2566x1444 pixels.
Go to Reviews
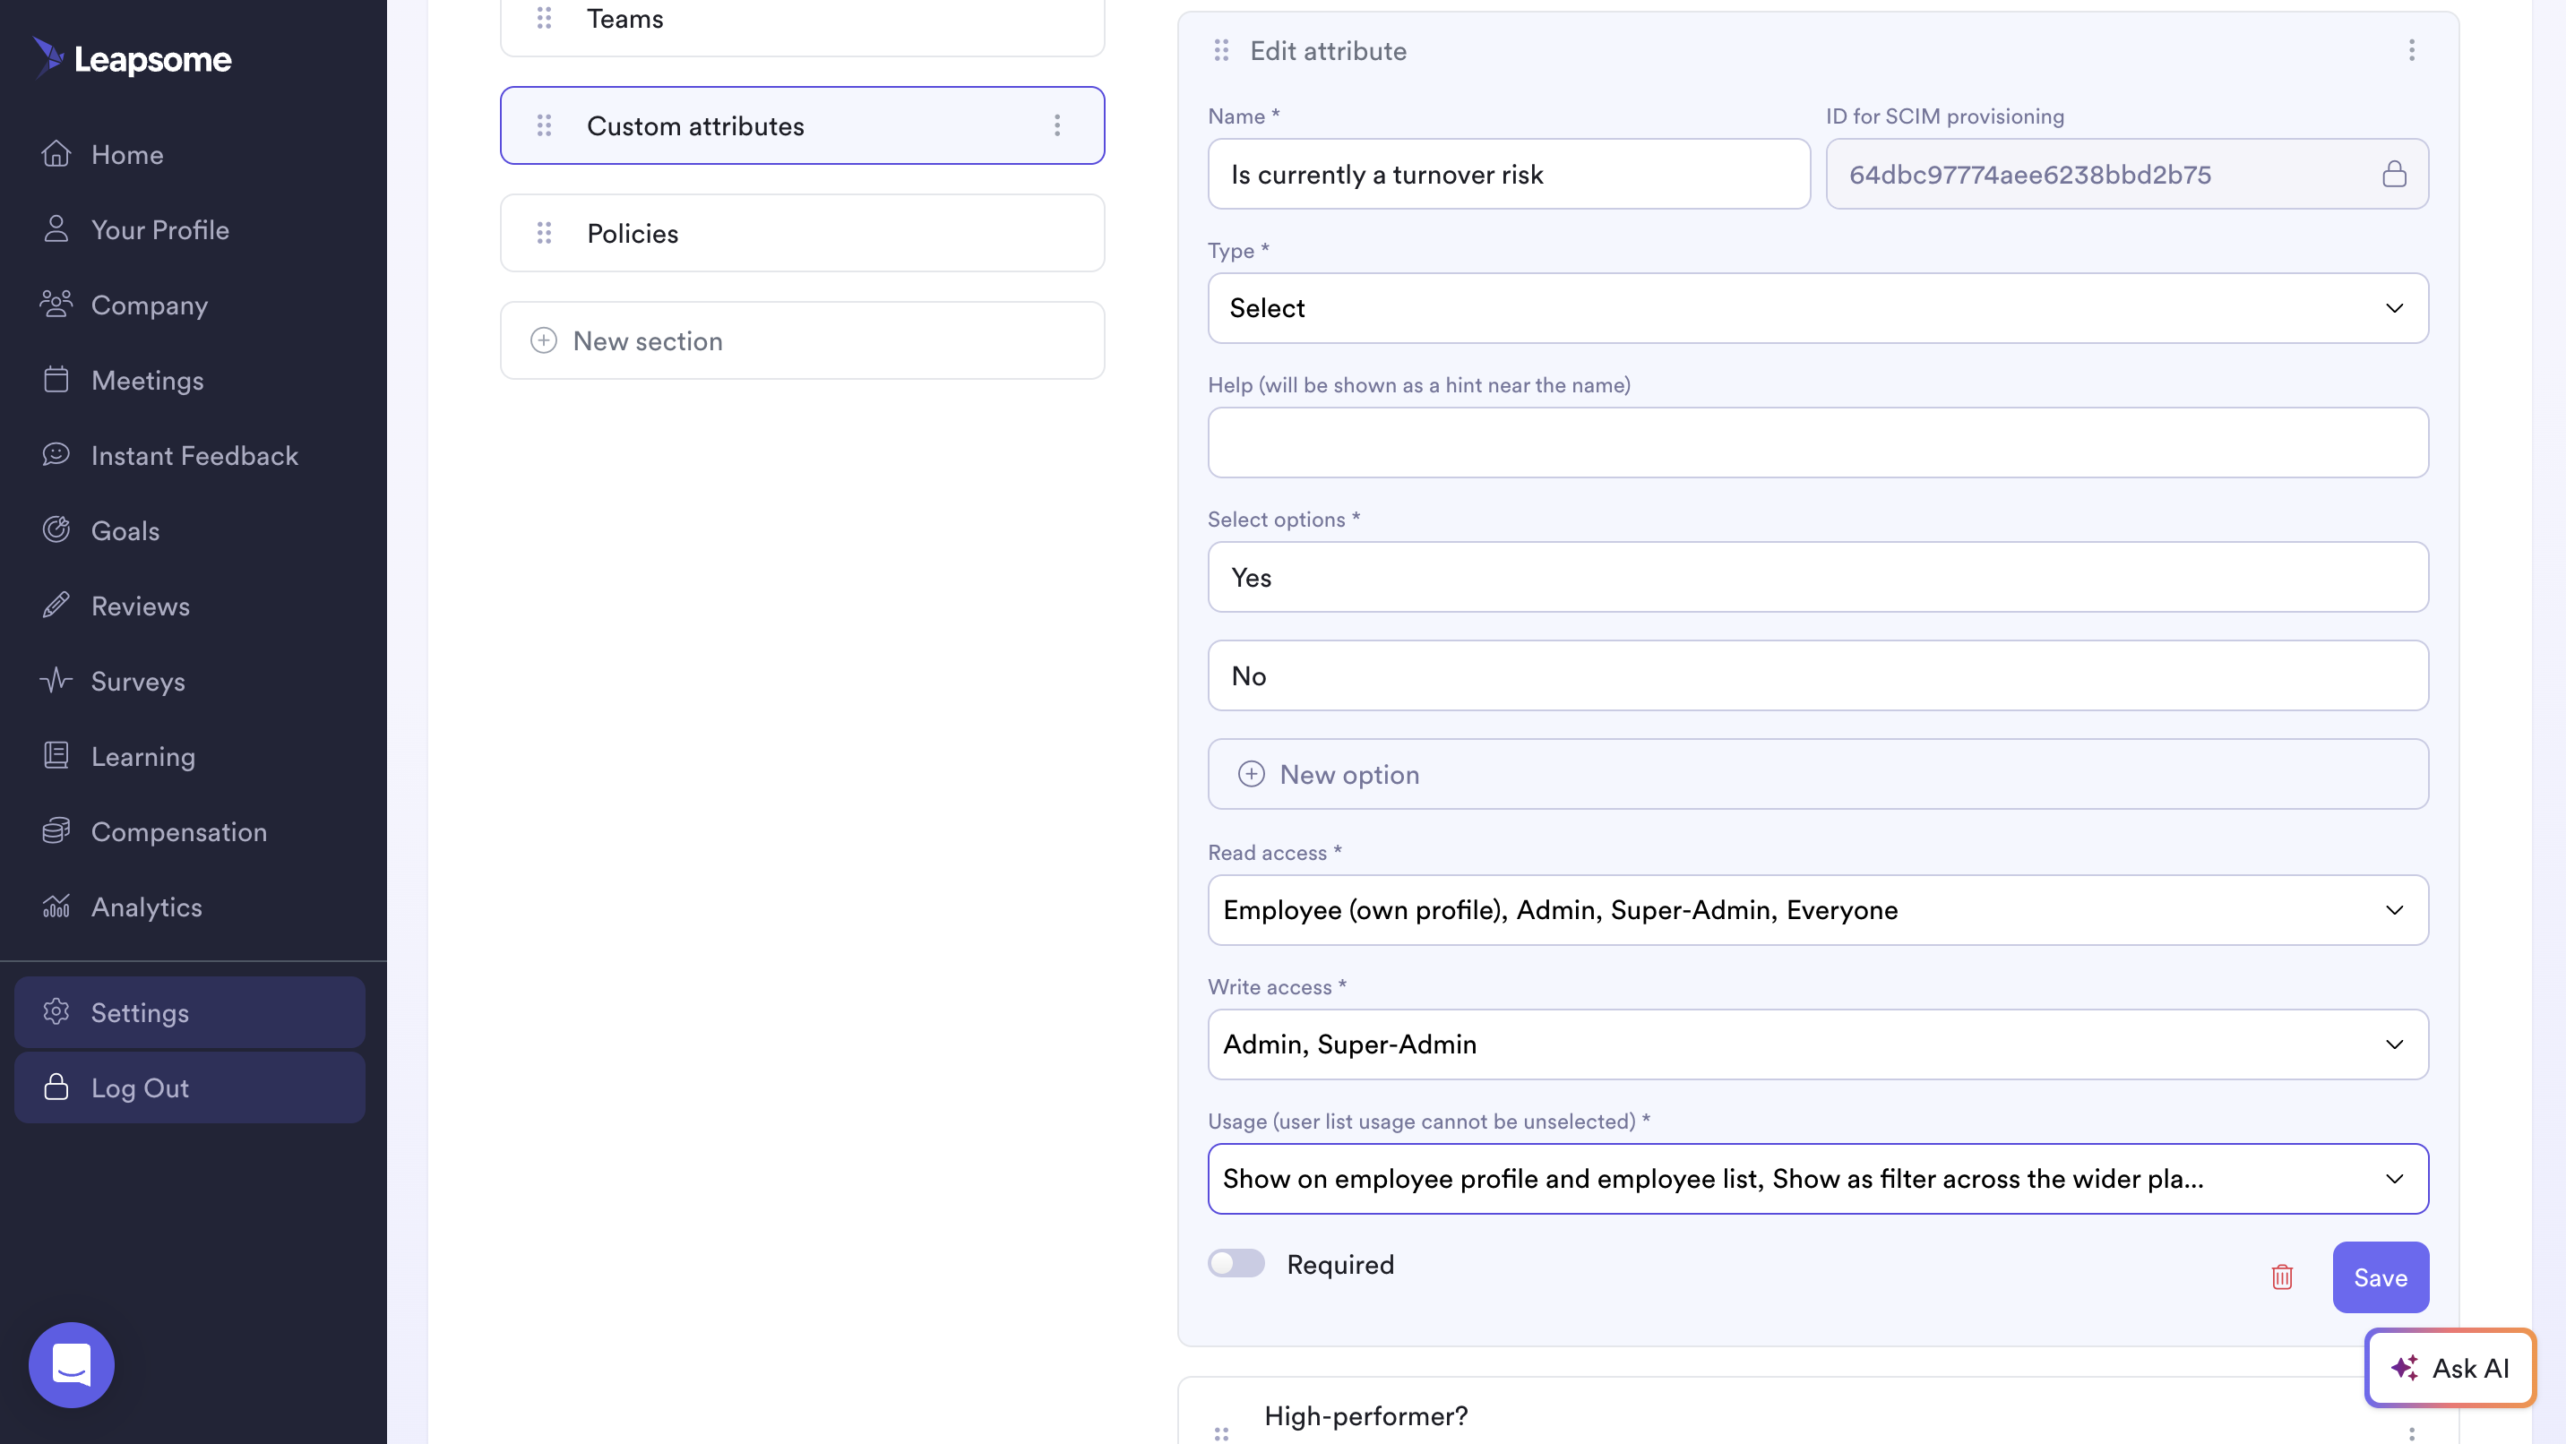(x=140, y=606)
